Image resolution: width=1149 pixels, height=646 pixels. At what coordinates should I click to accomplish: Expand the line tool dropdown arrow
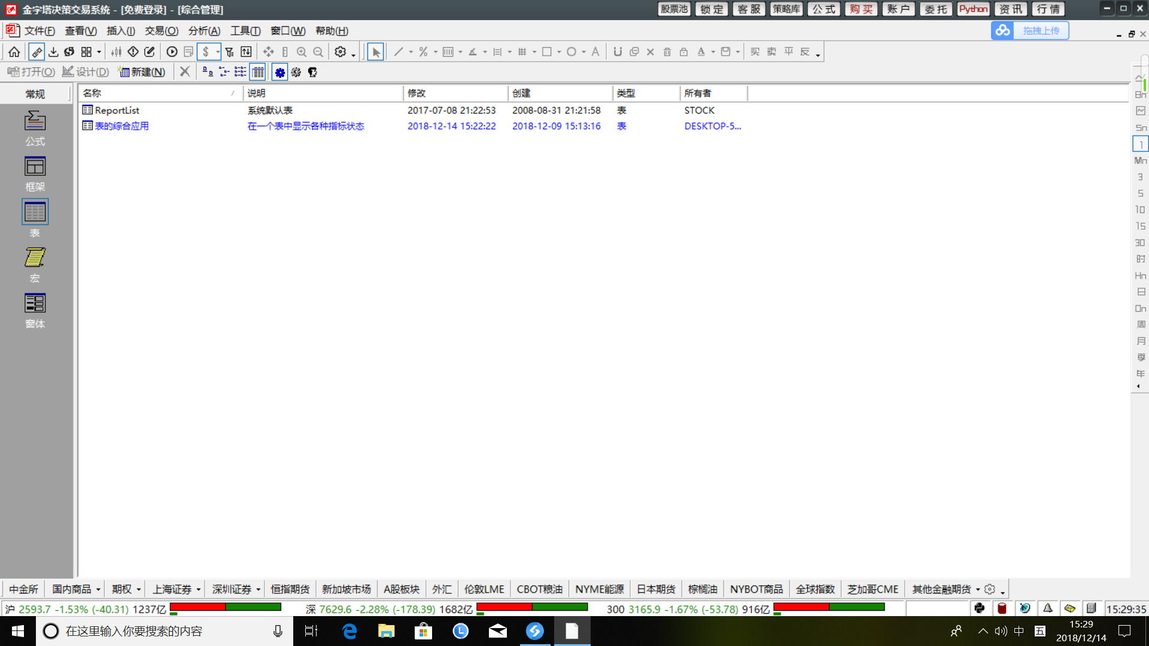pos(411,52)
